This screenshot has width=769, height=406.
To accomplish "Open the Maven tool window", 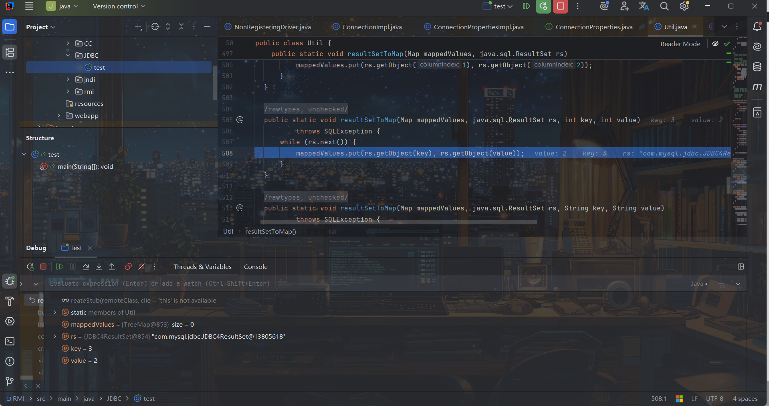I will (757, 87).
